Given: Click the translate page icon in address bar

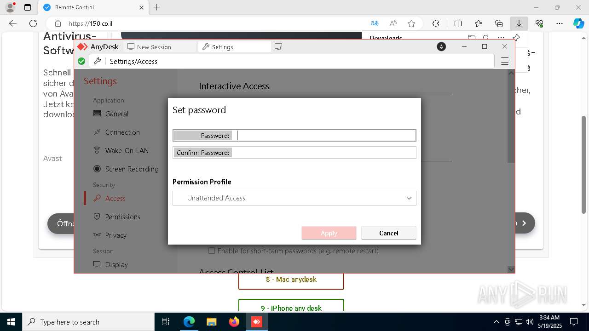Looking at the screenshot, I should pos(375,23).
